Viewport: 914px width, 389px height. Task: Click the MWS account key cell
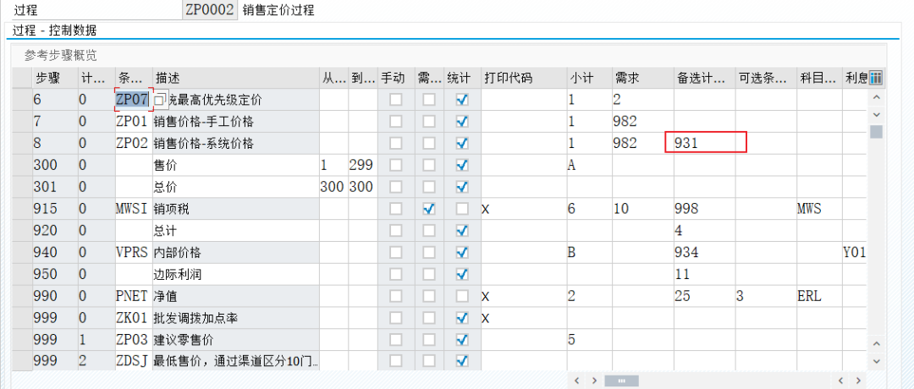[818, 209]
